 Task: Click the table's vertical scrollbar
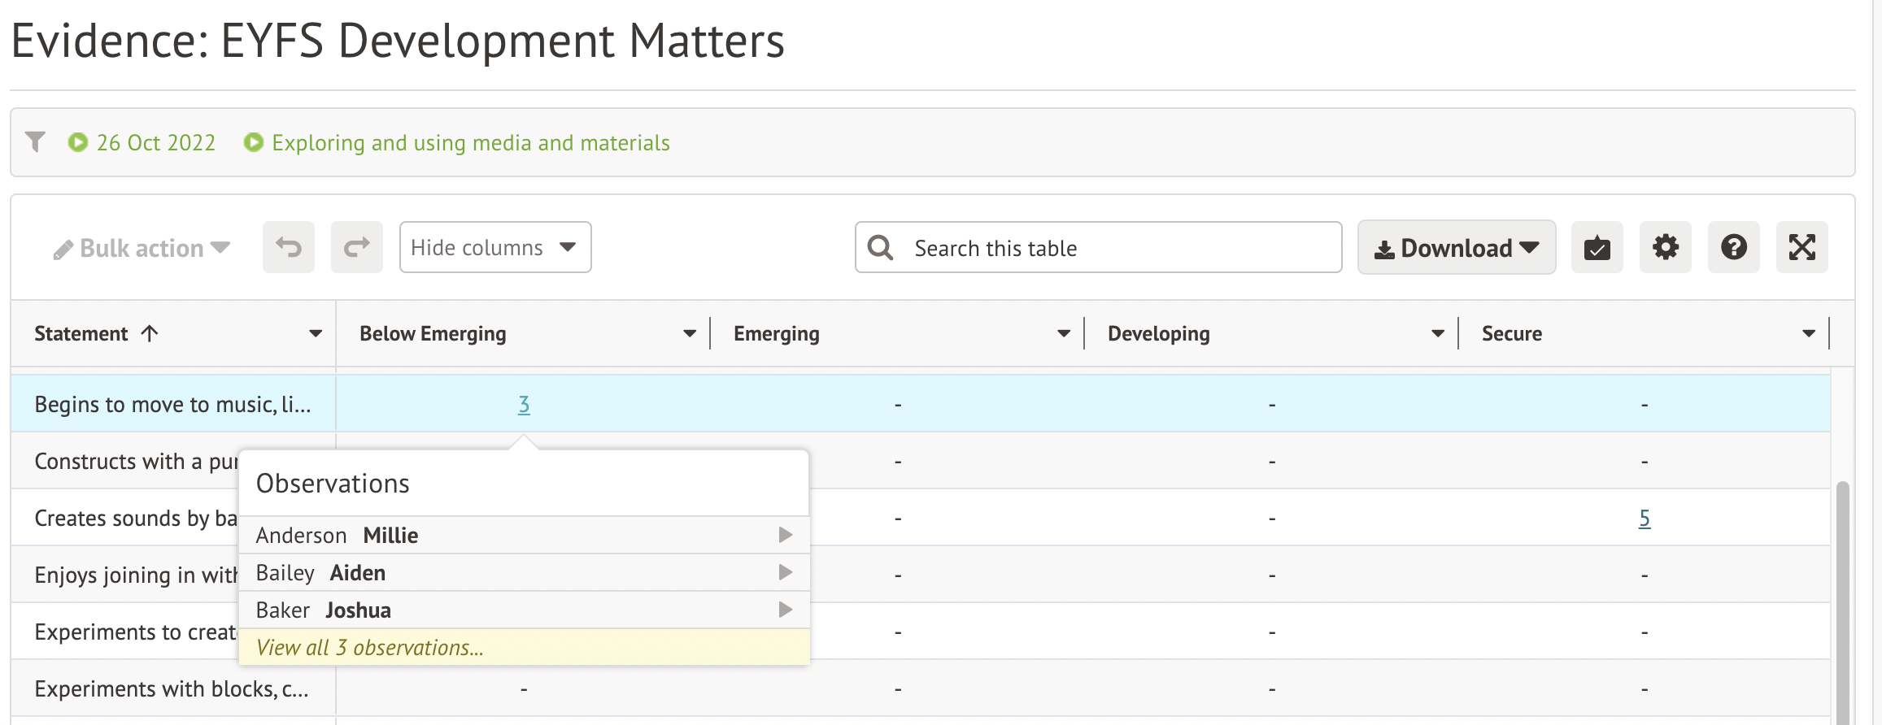tap(1842, 601)
